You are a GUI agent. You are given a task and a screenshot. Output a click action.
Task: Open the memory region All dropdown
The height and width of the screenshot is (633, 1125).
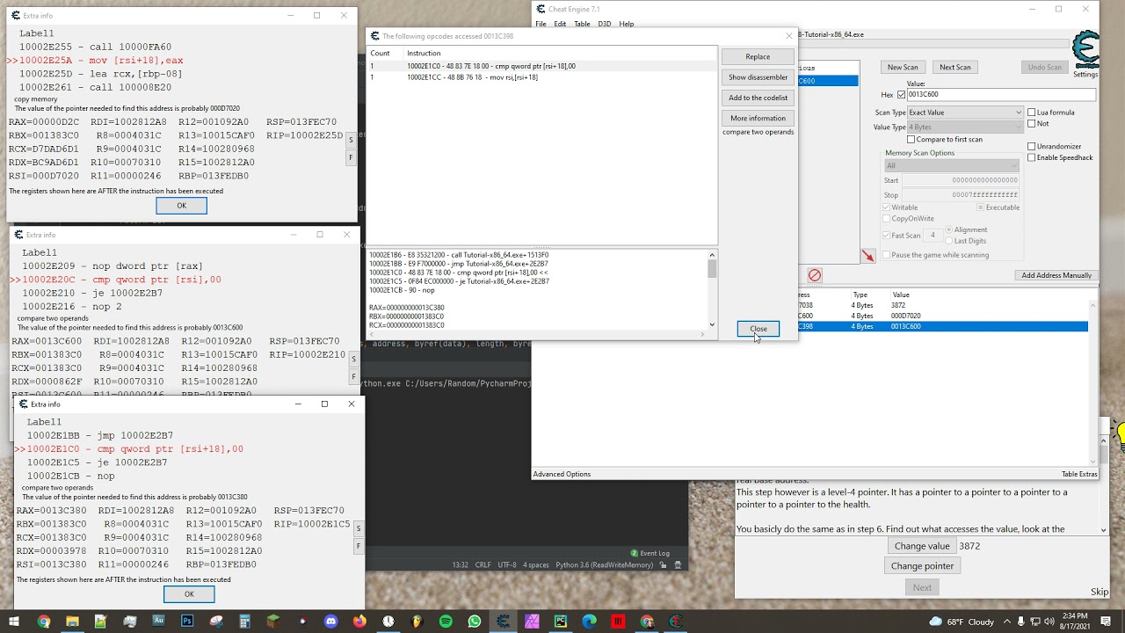(x=951, y=165)
